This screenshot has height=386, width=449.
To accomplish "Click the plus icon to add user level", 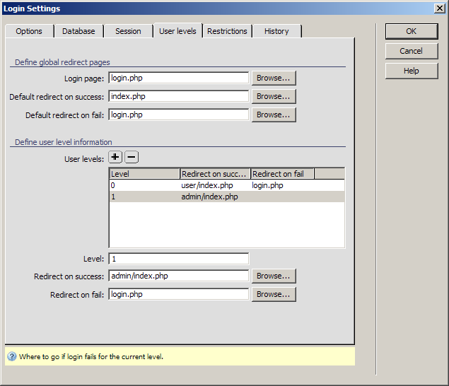I will point(115,158).
